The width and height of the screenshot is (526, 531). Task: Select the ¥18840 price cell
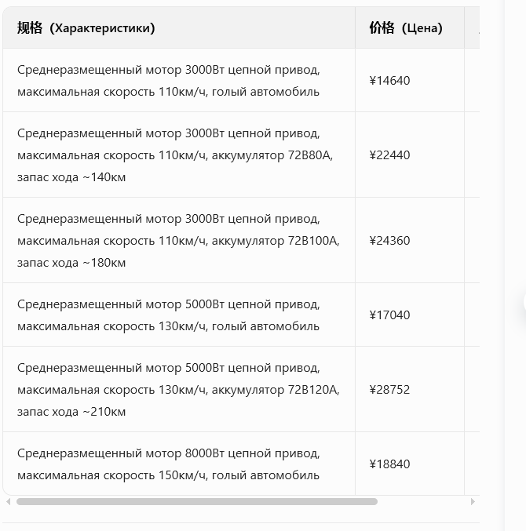tap(389, 464)
